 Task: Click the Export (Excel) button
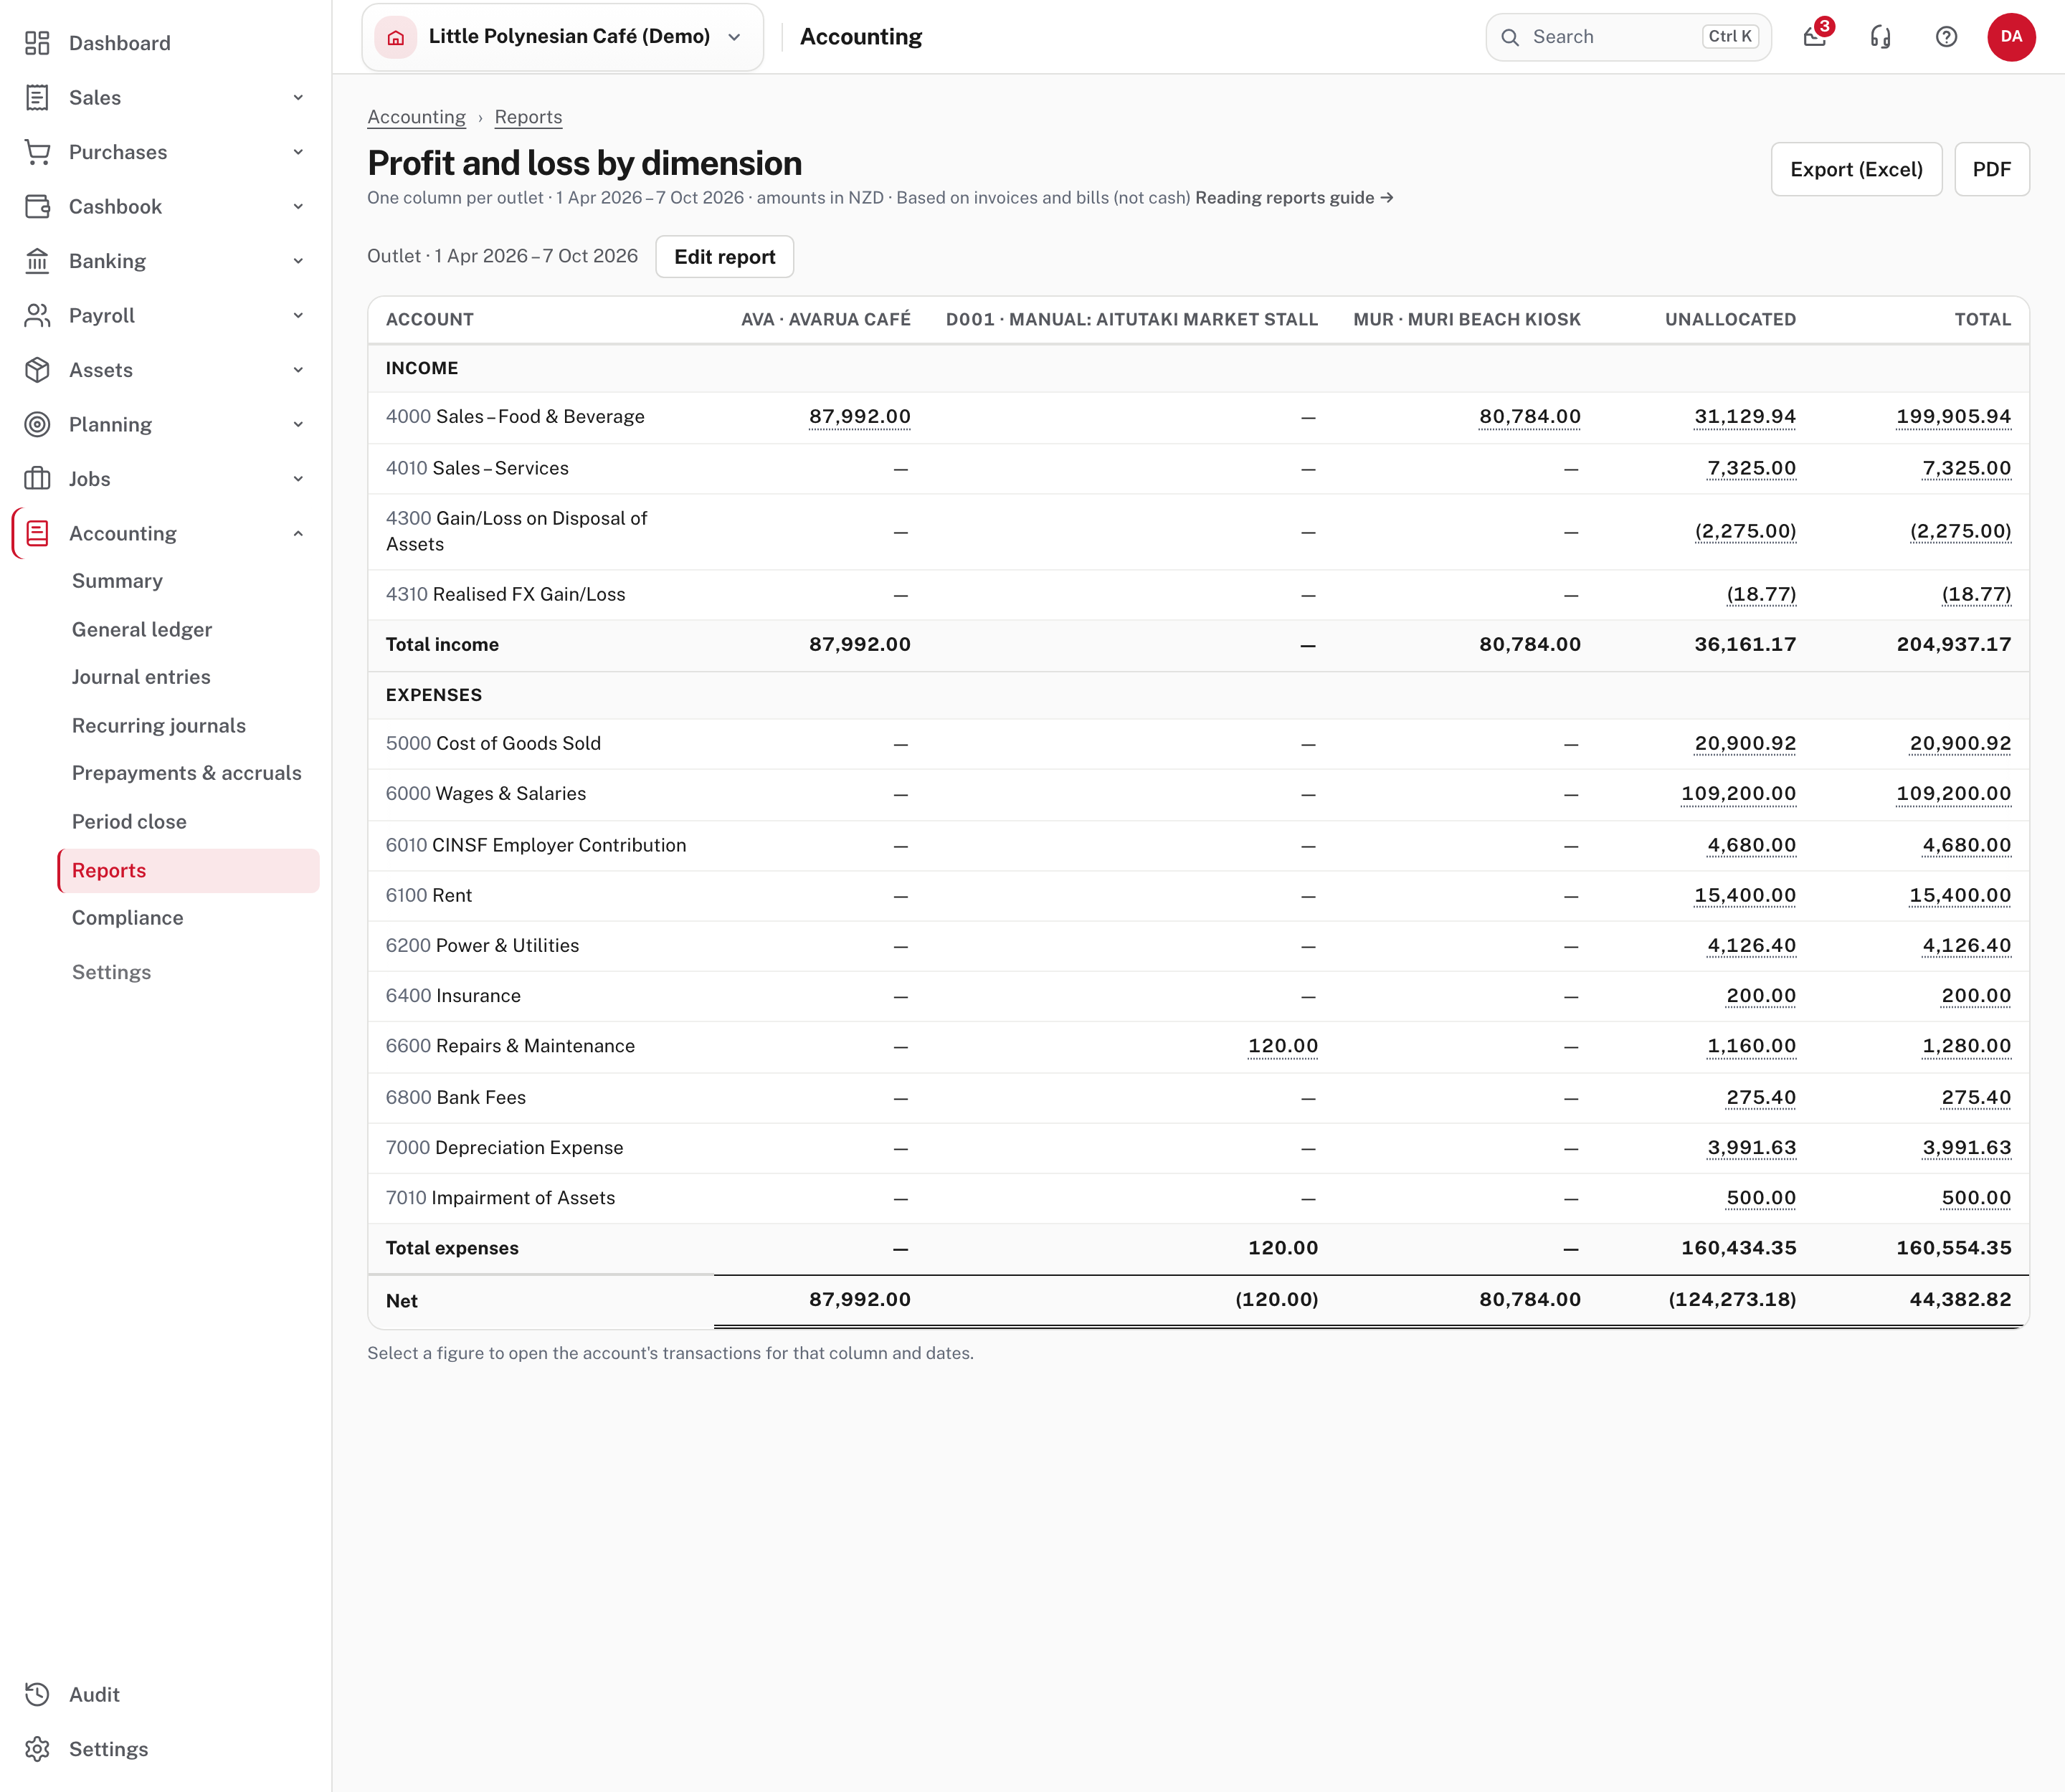pos(1856,169)
